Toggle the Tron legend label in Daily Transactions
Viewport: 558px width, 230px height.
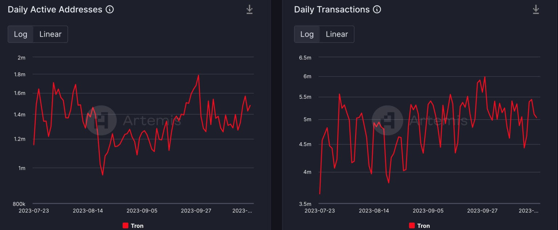point(424,226)
